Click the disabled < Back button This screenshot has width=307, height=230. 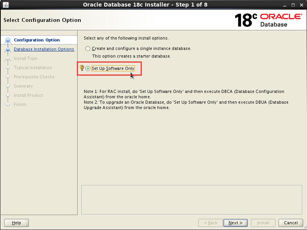tap(211, 223)
